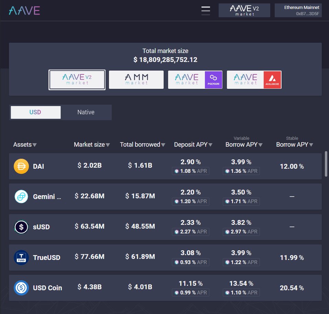
Task: Click Gemini variable borrow 3.50 %
Action: [241, 192]
